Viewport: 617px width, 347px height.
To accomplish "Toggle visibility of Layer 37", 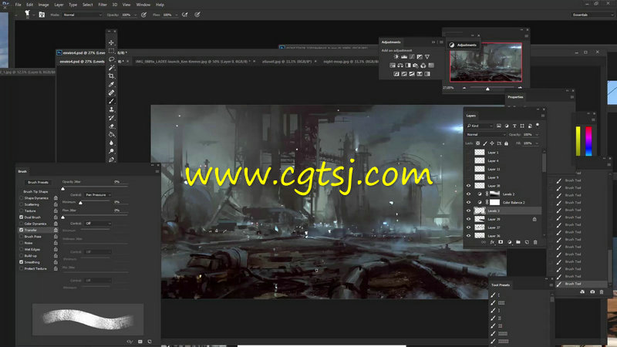I will 468,227.
